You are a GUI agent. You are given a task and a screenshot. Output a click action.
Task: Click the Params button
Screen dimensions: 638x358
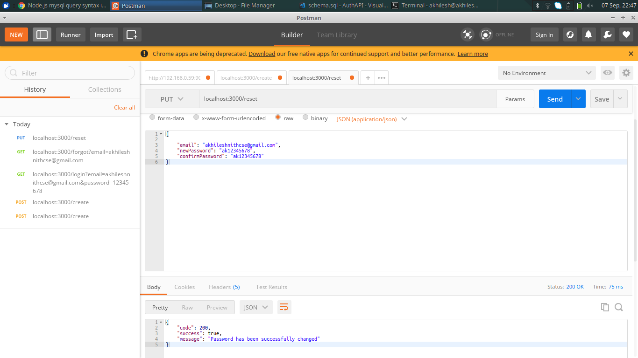515,99
